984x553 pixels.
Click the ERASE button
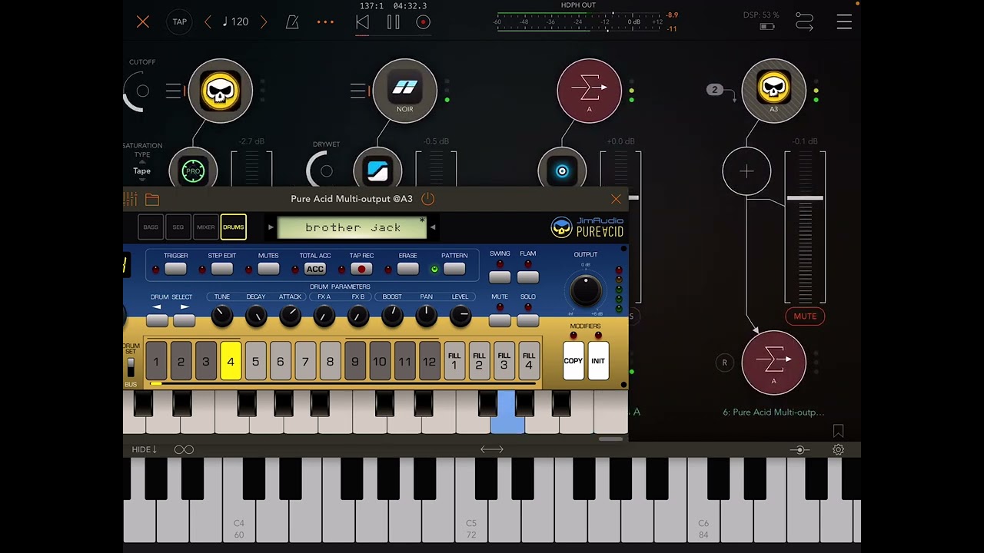pyautogui.click(x=407, y=269)
